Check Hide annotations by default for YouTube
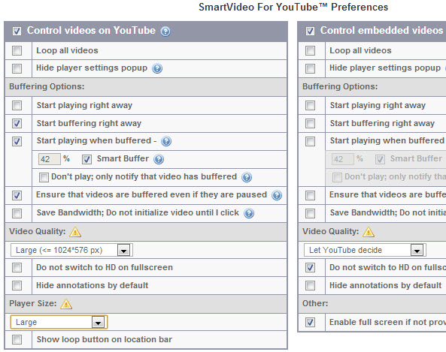This screenshot has height=352, width=446. (x=17, y=285)
